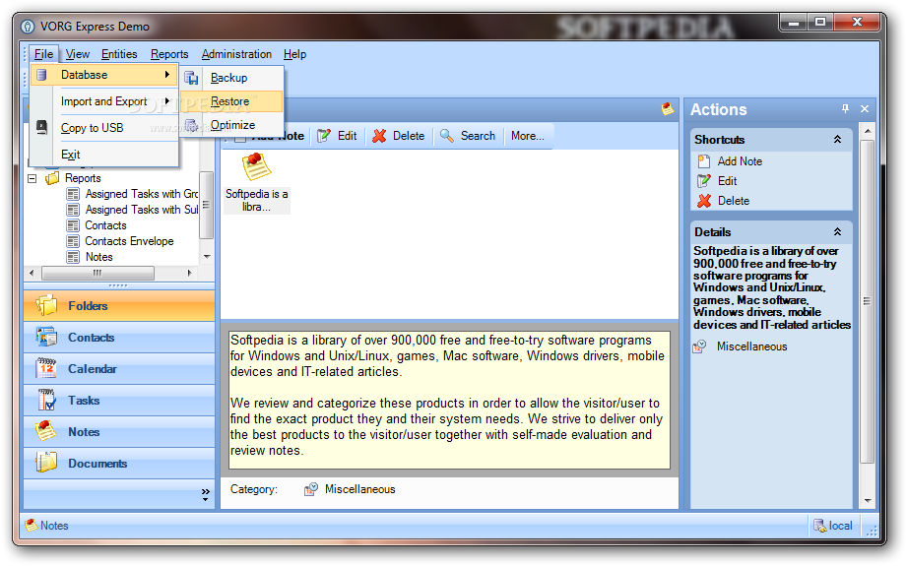Viewport: 907px width, 566px height.
Task: Select Optimize in the Database submenu
Action: point(231,125)
